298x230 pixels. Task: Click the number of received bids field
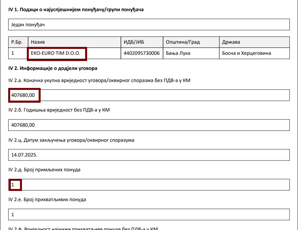click(x=149, y=185)
